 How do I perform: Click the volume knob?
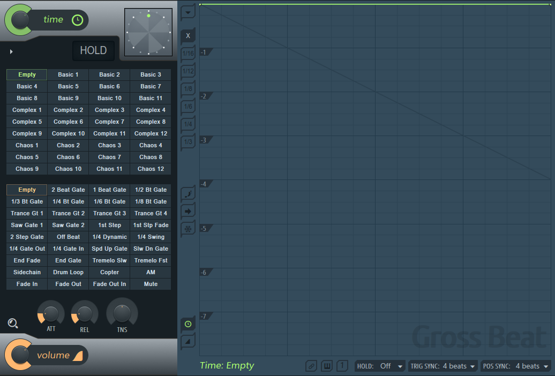(20, 355)
